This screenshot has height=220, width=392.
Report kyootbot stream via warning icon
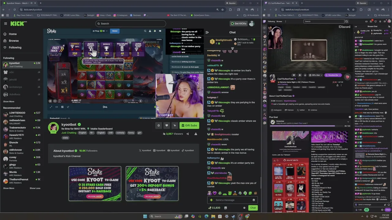[196, 134]
